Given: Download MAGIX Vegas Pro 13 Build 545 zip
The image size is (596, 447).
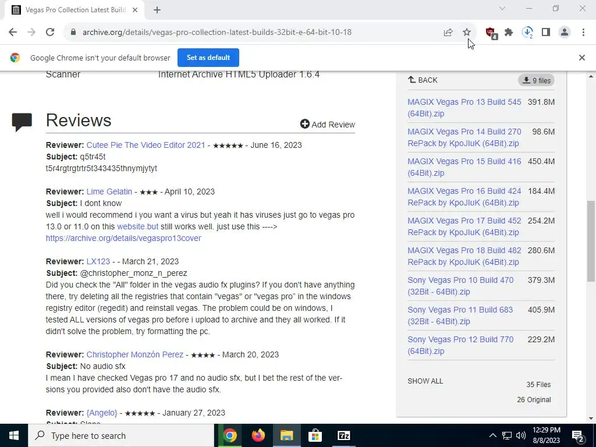Looking at the screenshot, I should (x=464, y=108).
